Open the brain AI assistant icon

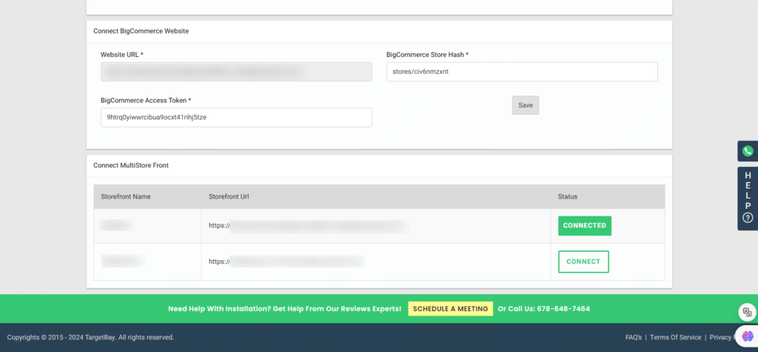(747, 335)
